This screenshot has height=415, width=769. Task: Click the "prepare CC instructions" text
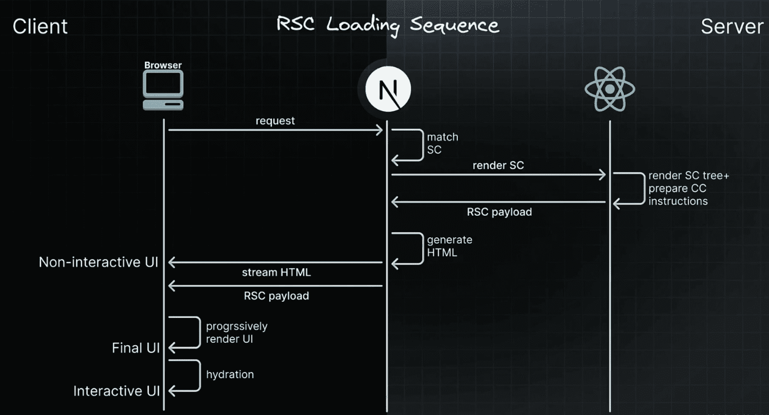point(678,195)
